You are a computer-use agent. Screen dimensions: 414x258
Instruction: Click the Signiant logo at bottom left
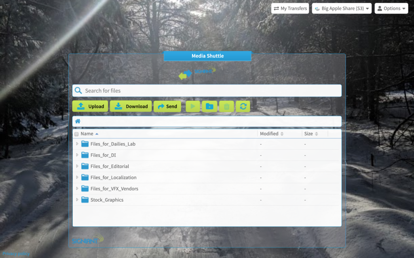click(x=88, y=239)
